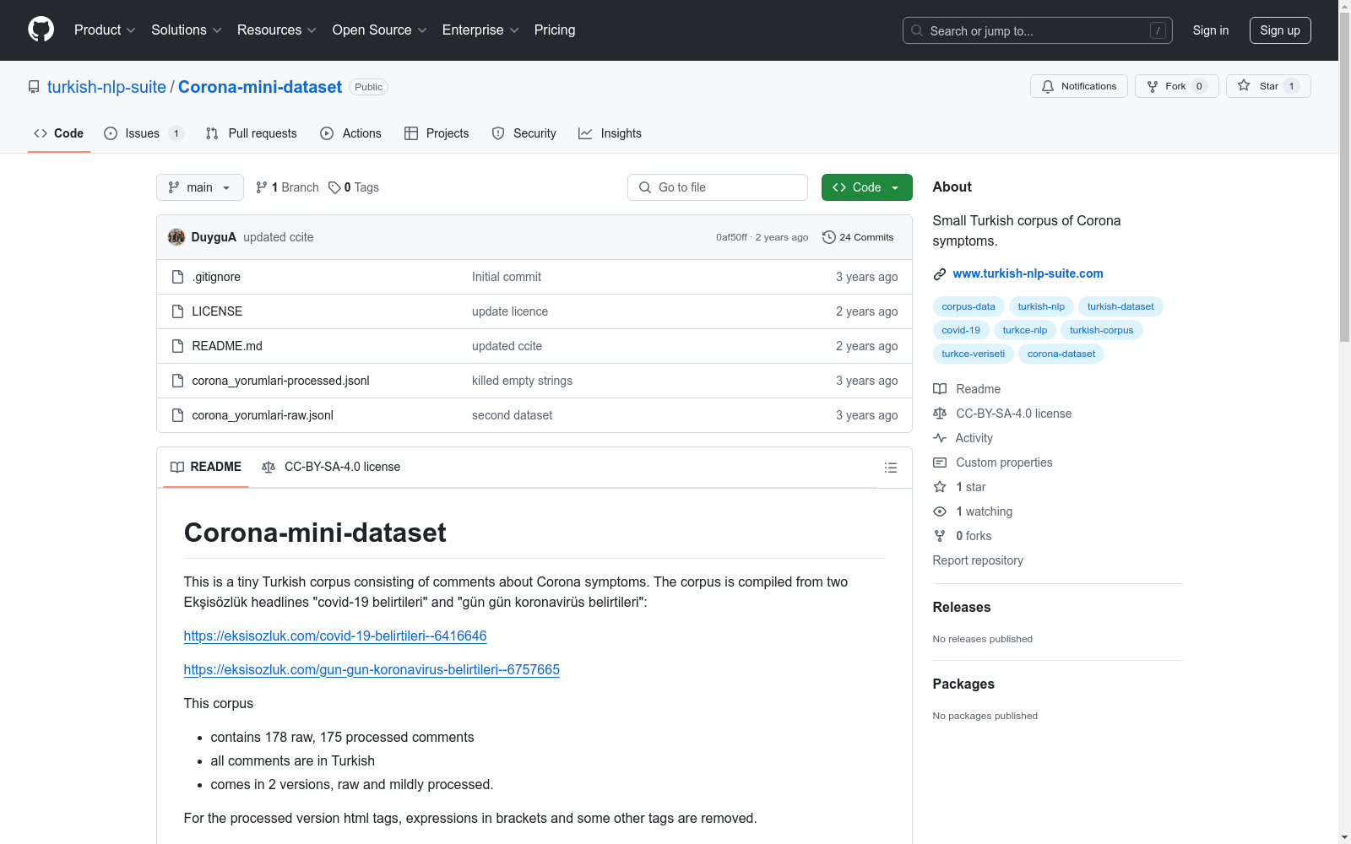Image resolution: width=1351 pixels, height=844 pixels.
Task: Click the play icon on the Actions tab
Action: [x=327, y=133]
